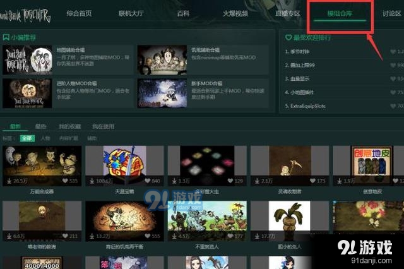
Task: Click the mod title under the 2.1万 card
Action: click(x=290, y=191)
